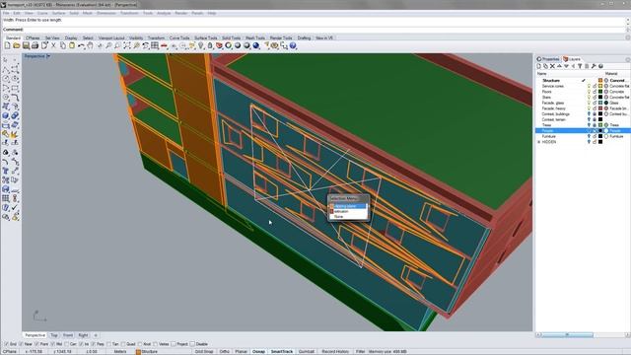
Task: Toggle the Near osnap checkbox
Action: click(x=21, y=344)
